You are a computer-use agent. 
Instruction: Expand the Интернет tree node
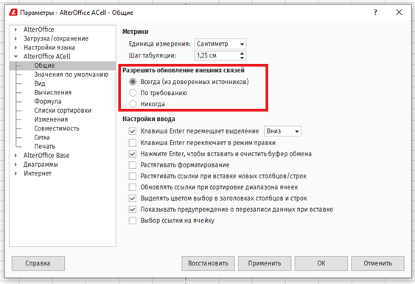tap(15, 173)
